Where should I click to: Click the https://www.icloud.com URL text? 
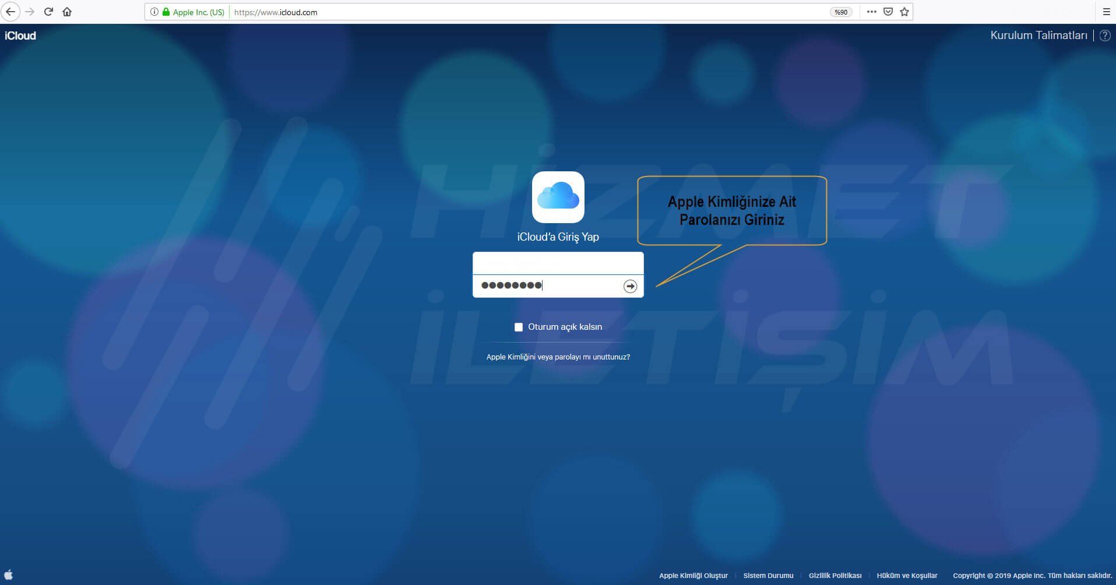coord(276,12)
